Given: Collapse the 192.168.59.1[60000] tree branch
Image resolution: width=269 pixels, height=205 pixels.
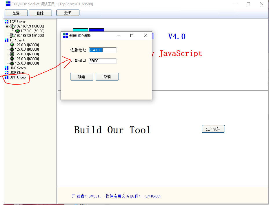Looking at the screenshot, I should point(7,26).
